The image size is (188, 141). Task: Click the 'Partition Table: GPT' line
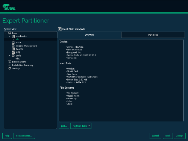pyautogui.click(x=77, y=82)
